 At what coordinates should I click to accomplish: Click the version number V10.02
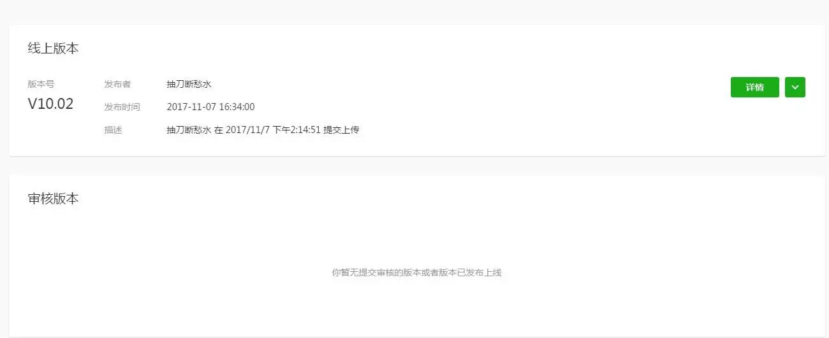tap(50, 104)
